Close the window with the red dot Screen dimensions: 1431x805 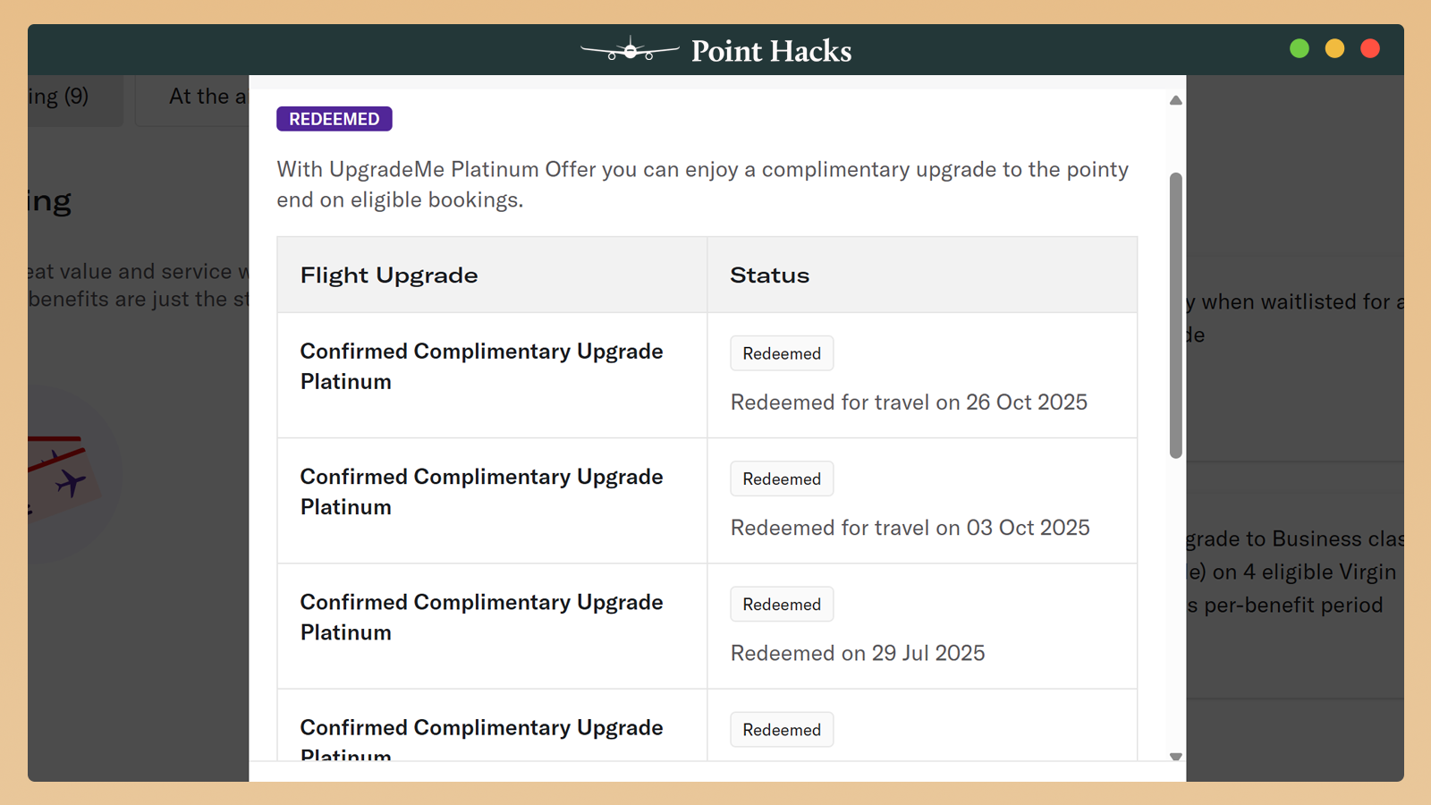(1369, 48)
